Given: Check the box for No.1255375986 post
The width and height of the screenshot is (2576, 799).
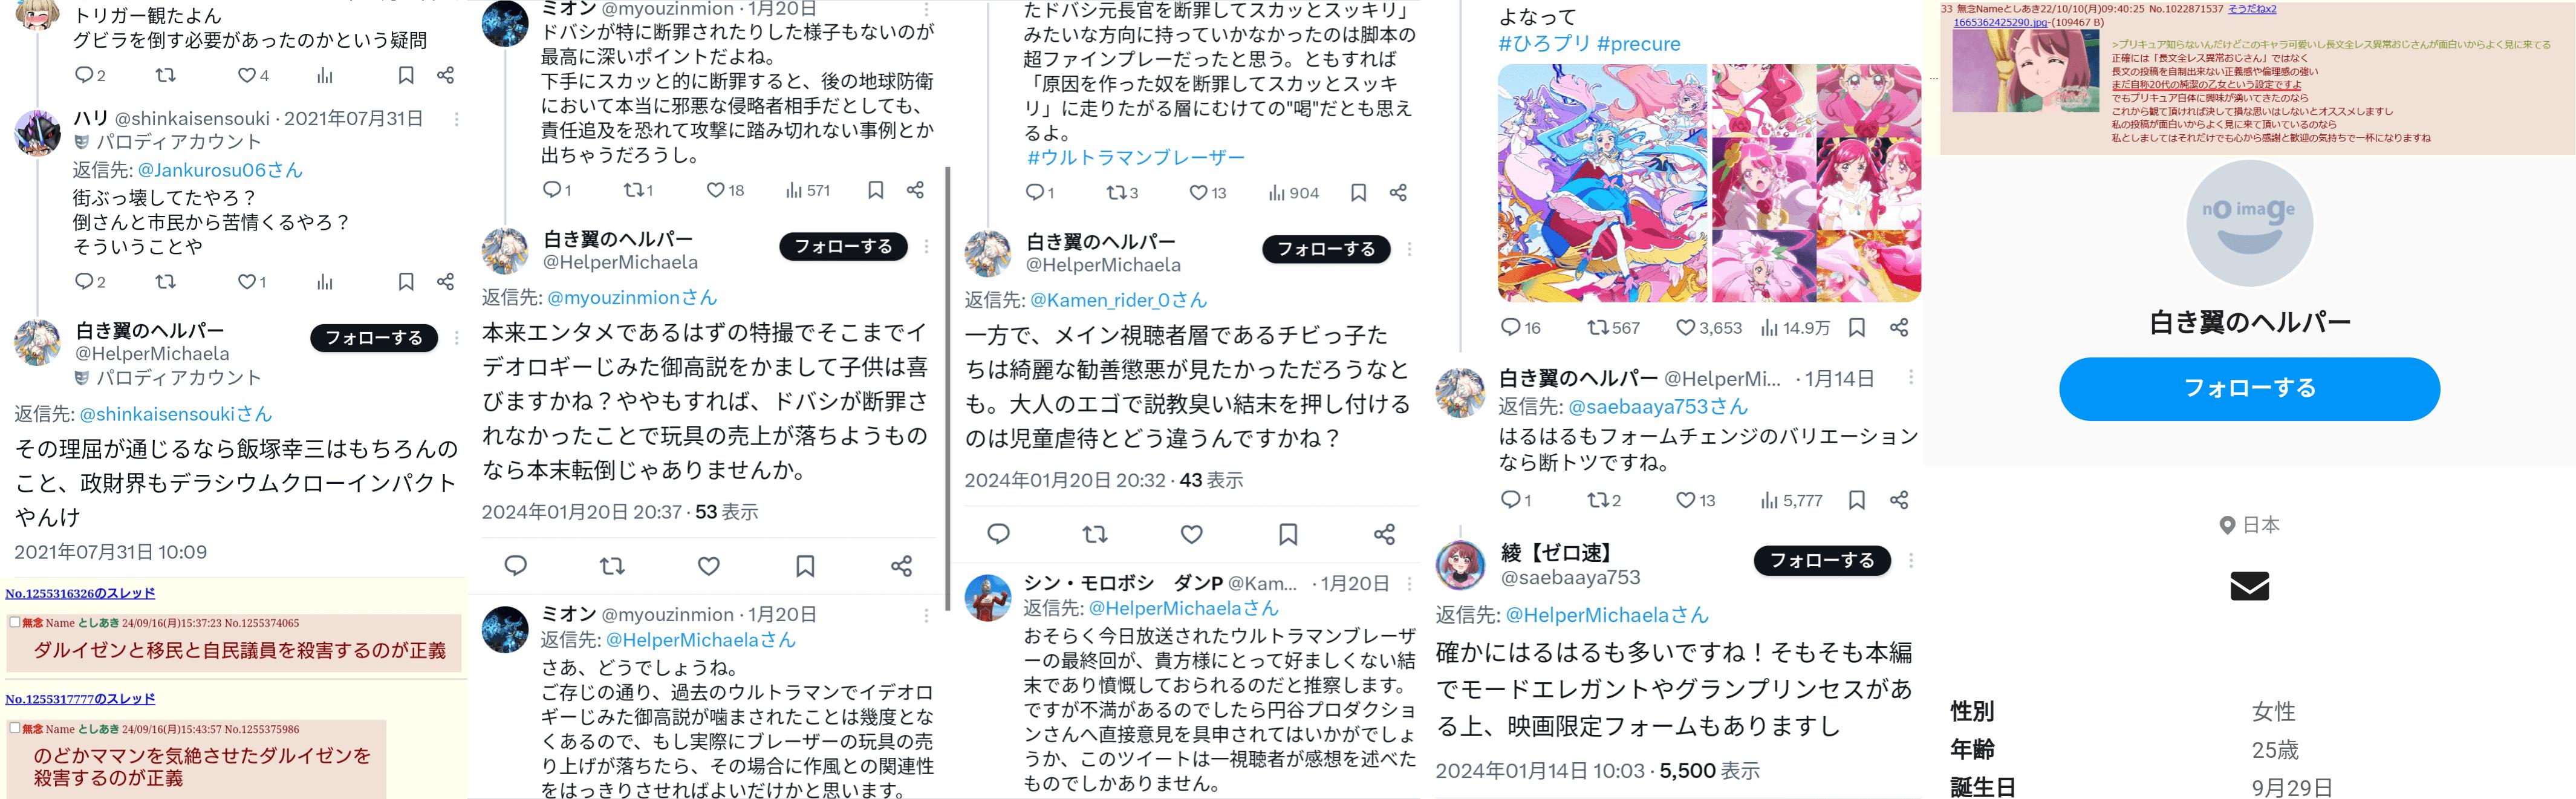Looking at the screenshot, I should tap(14, 728).
